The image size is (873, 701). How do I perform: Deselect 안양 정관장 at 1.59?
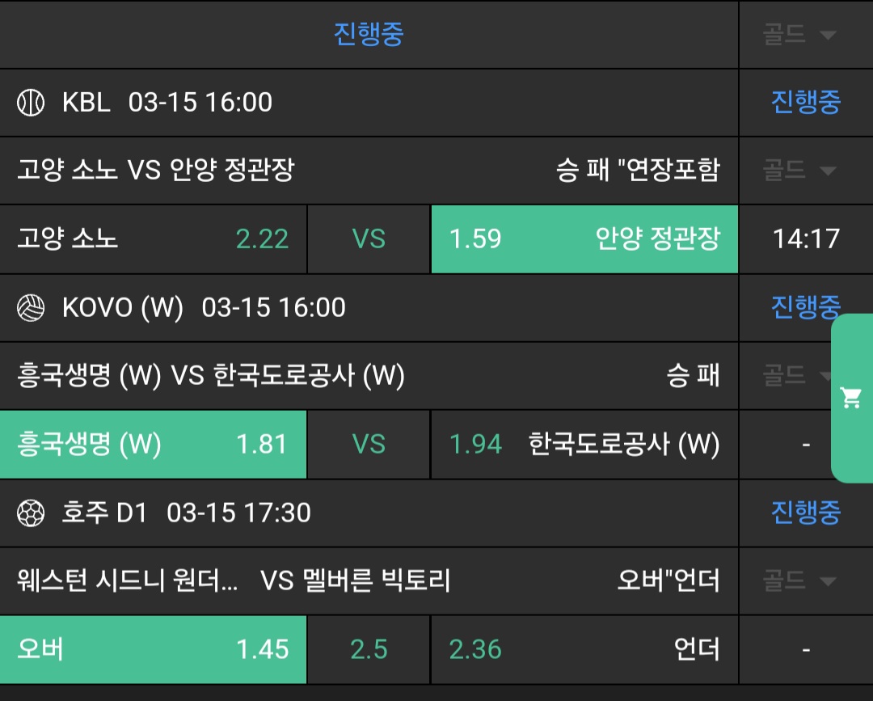(x=584, y=239)
